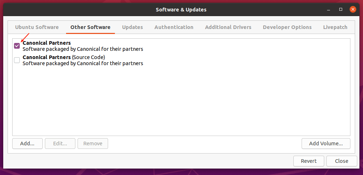Image resolution: width=363 pixels, height=175 pixels.
Task: Uncheck the Canonical Partners repository checkbox
Action: 17,46
